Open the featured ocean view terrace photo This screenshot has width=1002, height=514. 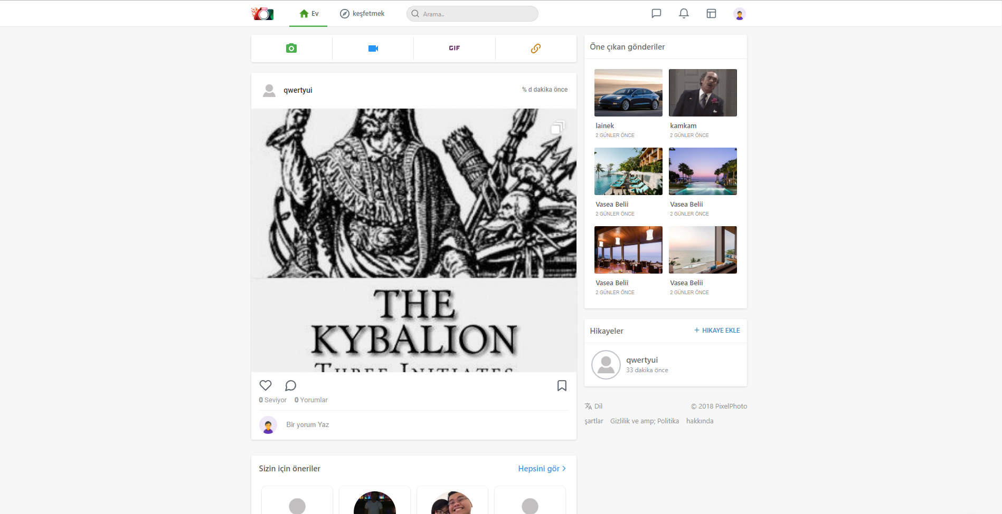point(703,250)
